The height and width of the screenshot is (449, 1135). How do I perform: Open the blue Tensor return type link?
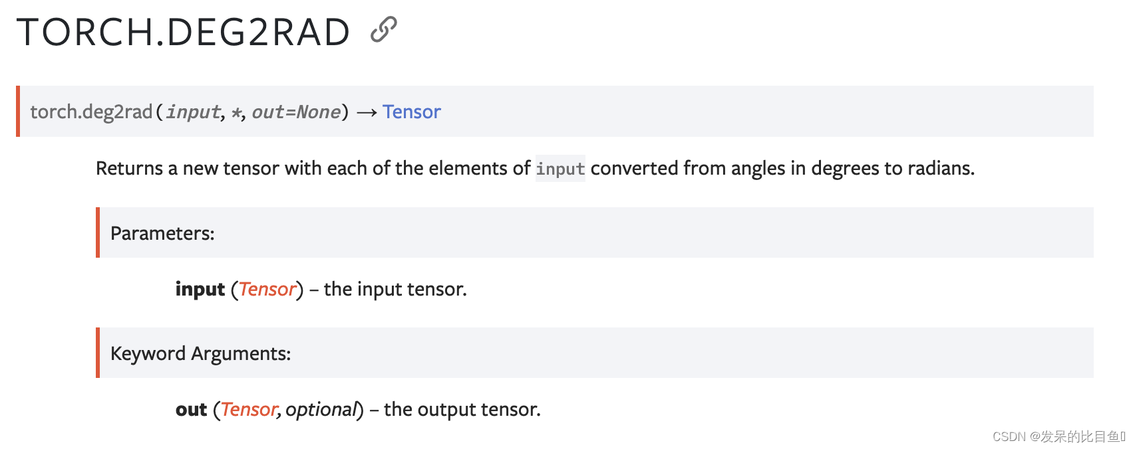point(411,112)
